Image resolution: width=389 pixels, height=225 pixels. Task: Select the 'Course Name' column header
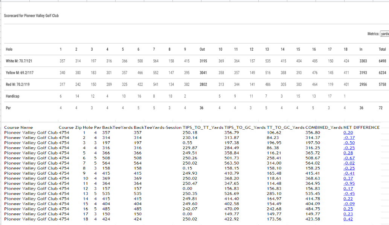click(18, 127)
